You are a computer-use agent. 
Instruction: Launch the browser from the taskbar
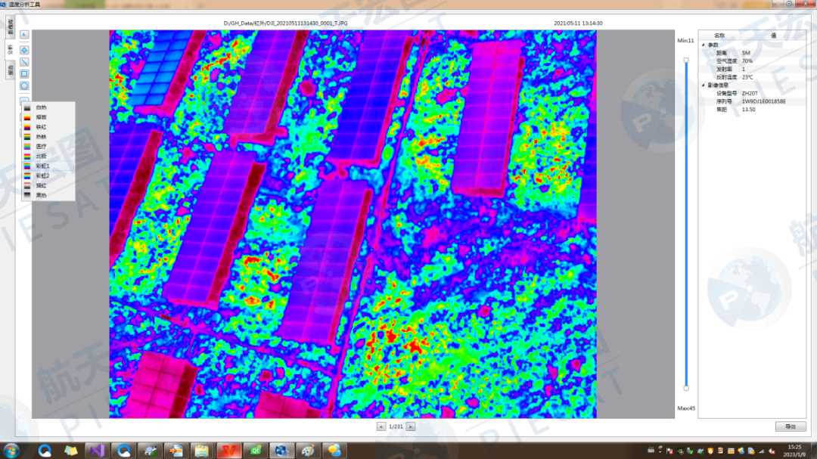[45, 451]
